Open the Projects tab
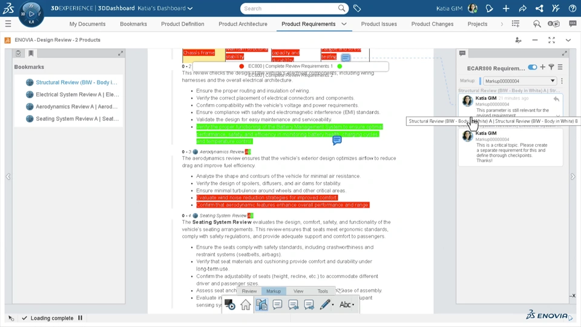This screenshot has height=327, width=581. 478,24
